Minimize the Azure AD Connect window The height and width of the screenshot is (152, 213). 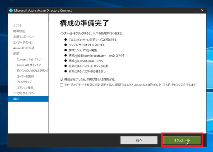click(196, 11)
